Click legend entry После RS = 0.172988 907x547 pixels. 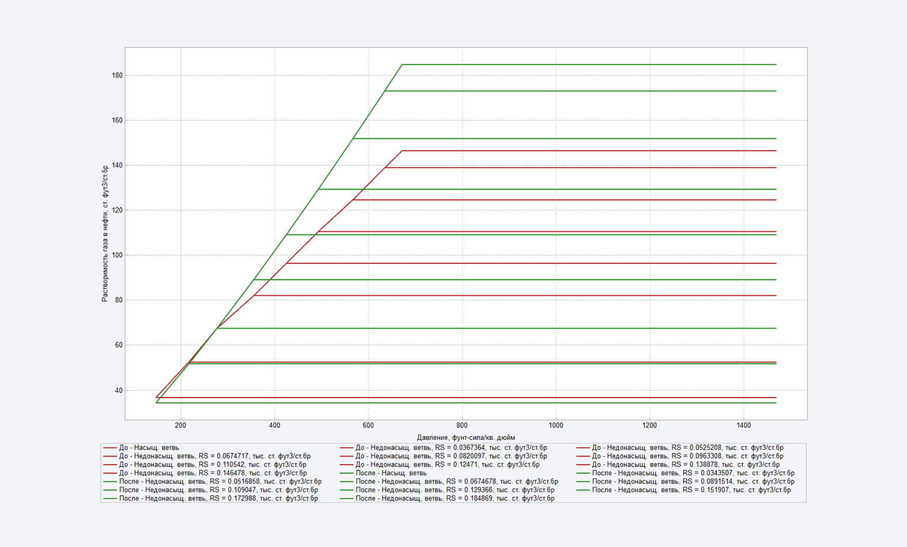[x=211, y=498]
